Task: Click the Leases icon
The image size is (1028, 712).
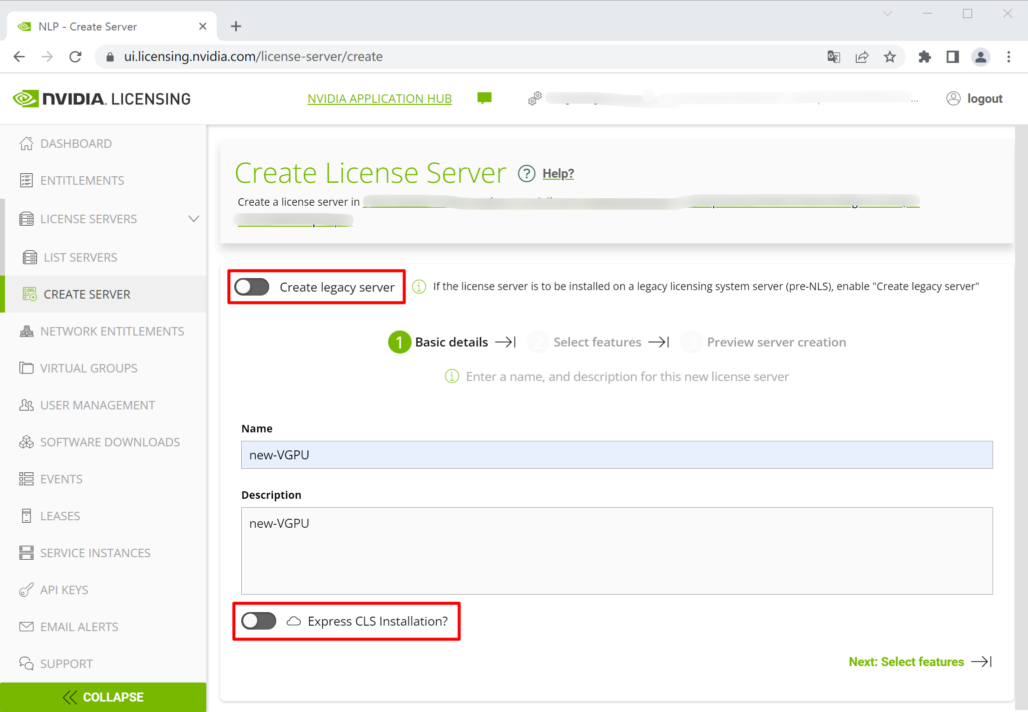Action: pyautogui.click(x=26, y=516)
